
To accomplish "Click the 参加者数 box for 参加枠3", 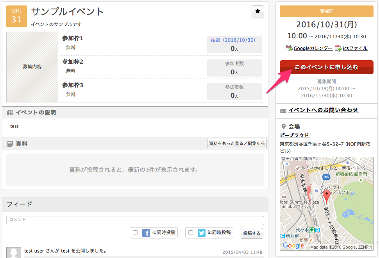I will [x=234, y=91].
